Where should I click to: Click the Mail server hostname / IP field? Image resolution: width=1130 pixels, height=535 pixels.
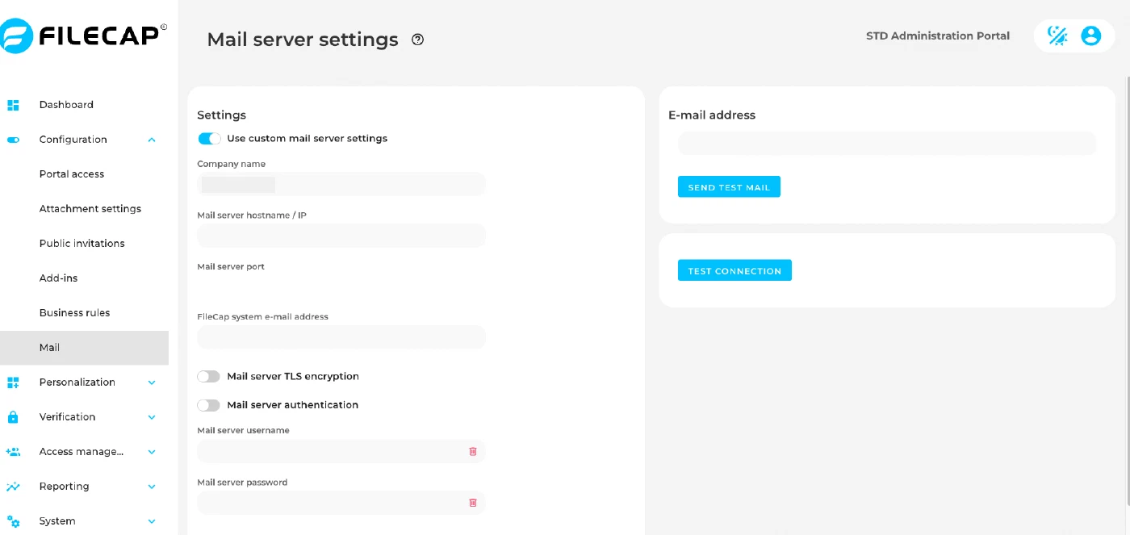341,236
